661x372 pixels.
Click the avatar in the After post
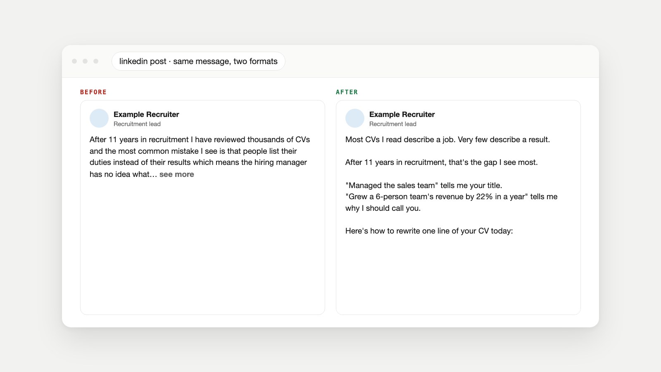tap(355, 118)
